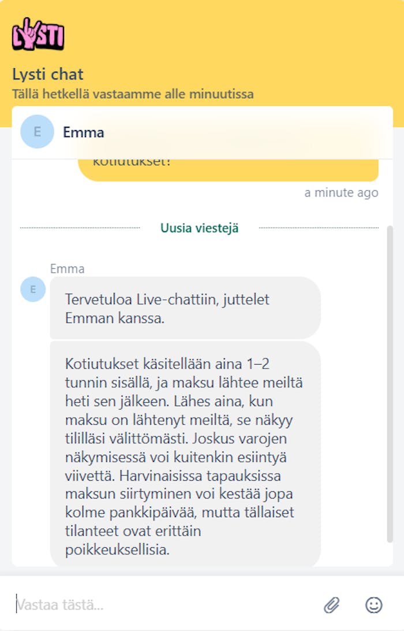Click the 'Tällä hetkellä vastaamme alle minuutissa' subtitle
This screenshot has width=404, height=631.
133,94
